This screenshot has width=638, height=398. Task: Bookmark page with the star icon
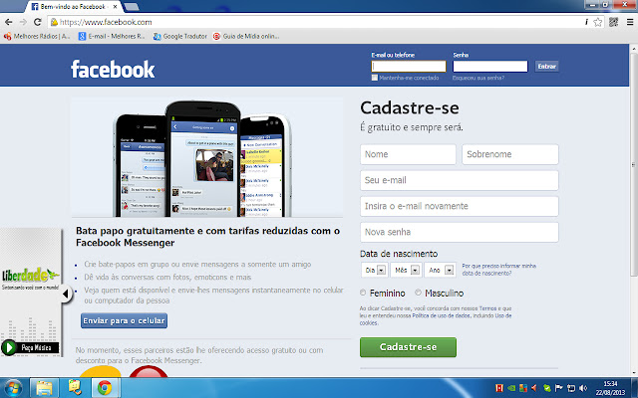(598, 22)
